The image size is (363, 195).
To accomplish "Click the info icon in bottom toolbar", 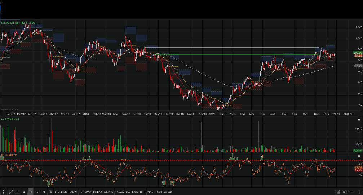I will click(x=3, y=192).
